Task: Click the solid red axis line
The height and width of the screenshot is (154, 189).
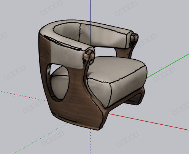Action: (149, 122)
